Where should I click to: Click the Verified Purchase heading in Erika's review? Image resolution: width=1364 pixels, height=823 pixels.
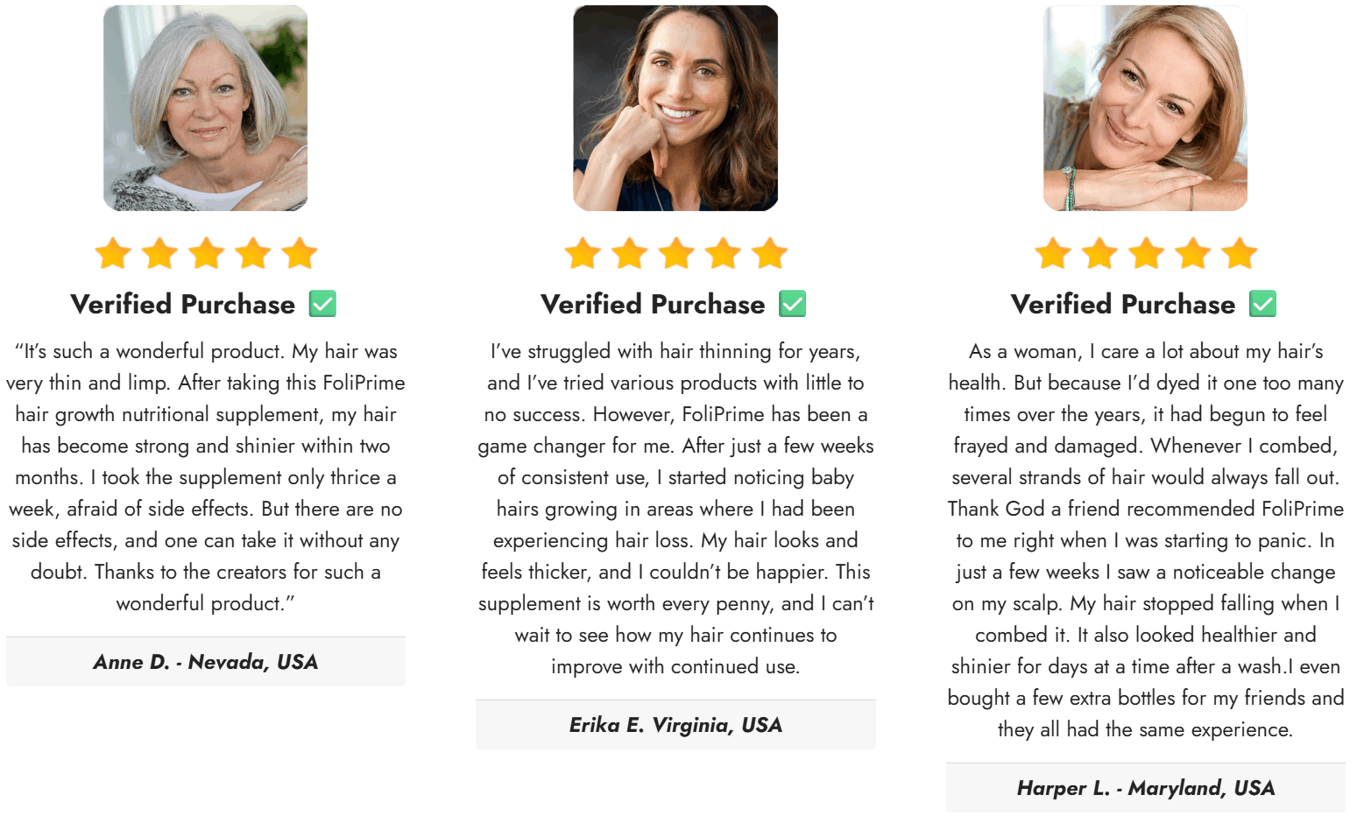[653, 305]
